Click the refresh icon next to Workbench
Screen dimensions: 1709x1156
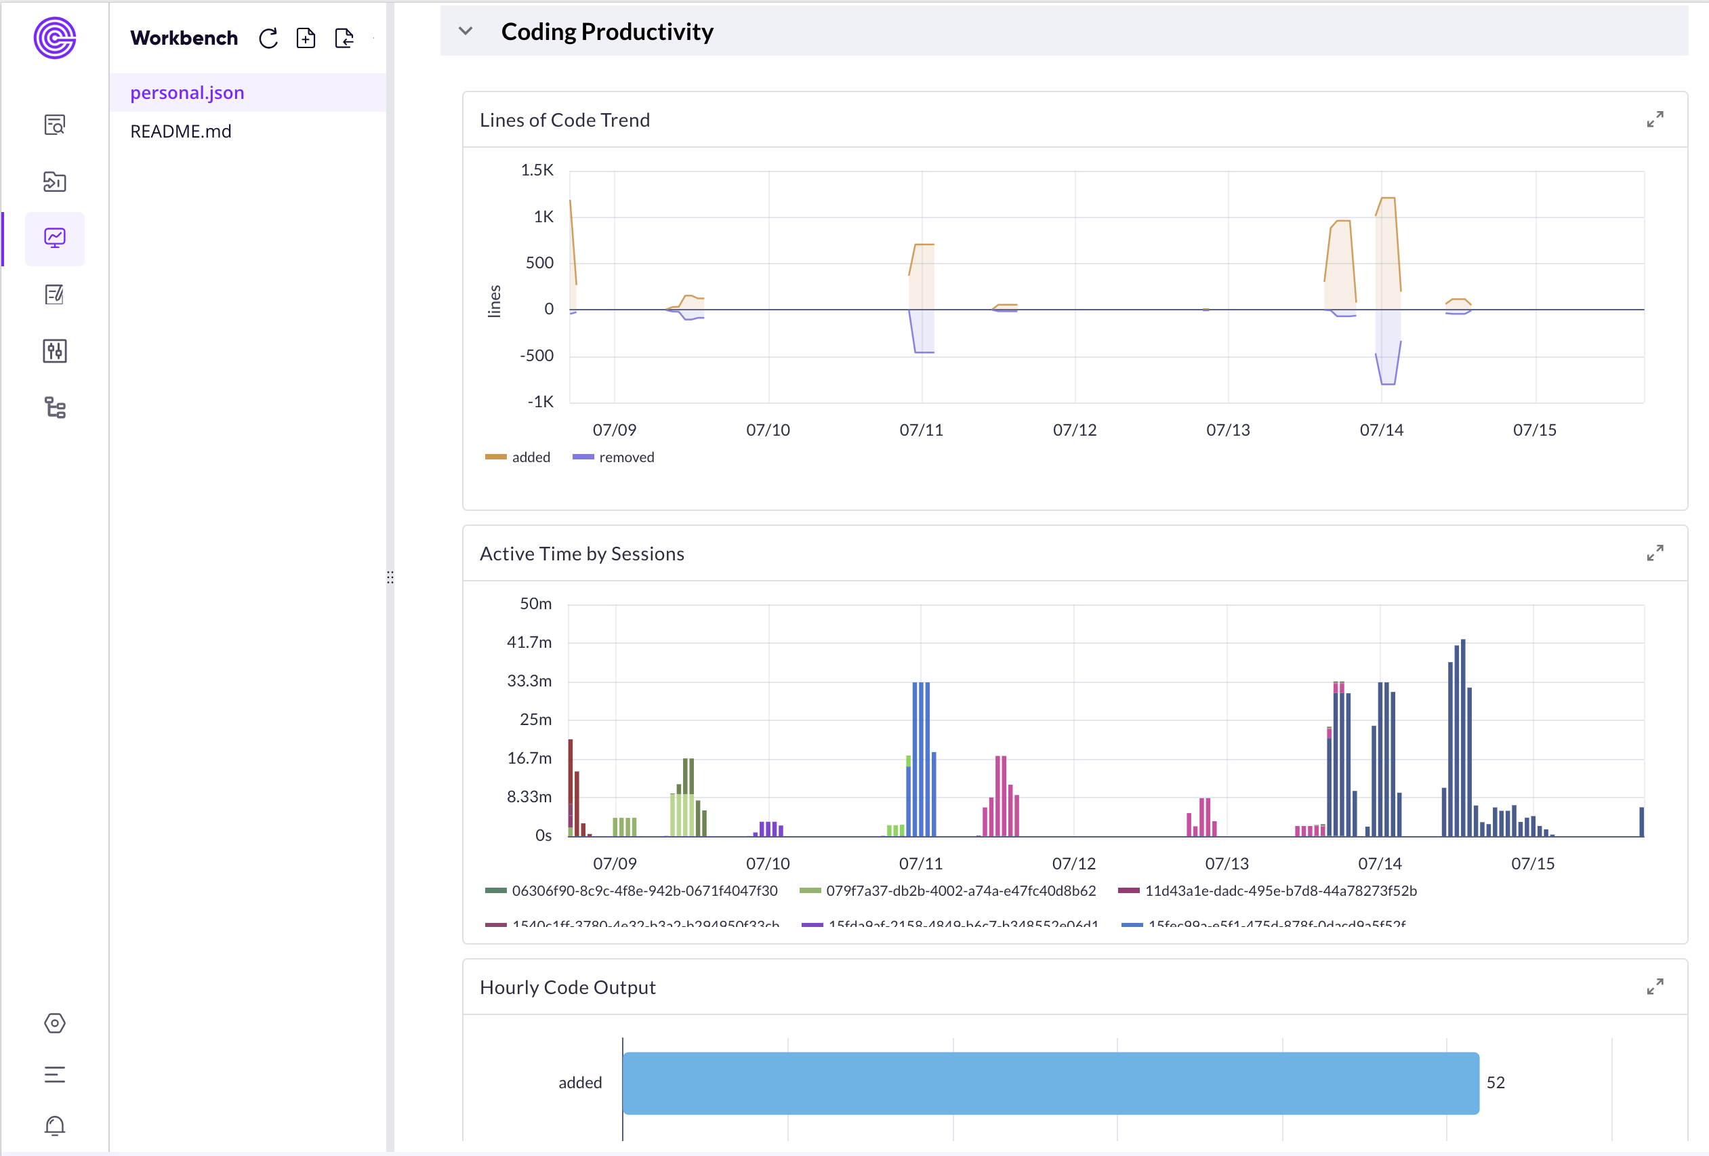coord(268,38)
